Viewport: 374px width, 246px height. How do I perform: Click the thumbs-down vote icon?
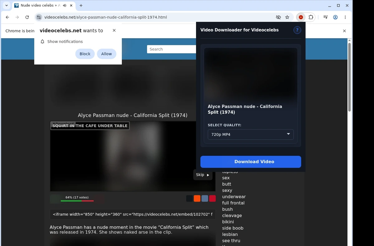(x=99, y=199)
